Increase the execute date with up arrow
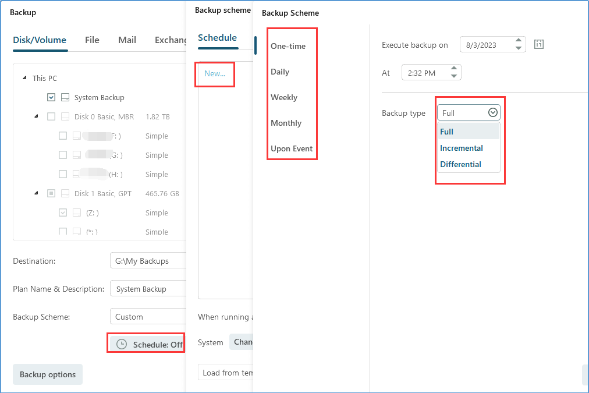This screenshot has width=589, height=393. click(519, 41)
